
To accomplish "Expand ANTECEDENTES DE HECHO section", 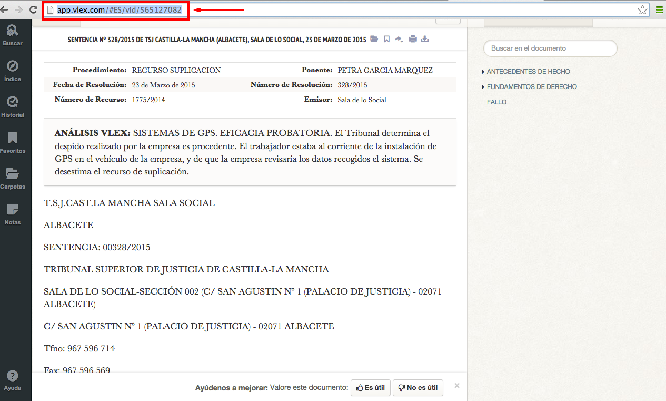I will coord(528,72).
